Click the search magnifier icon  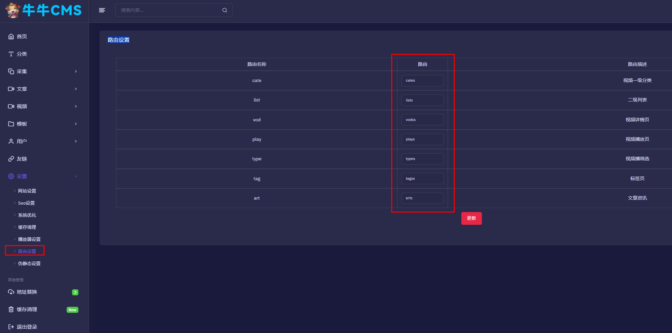225,10
